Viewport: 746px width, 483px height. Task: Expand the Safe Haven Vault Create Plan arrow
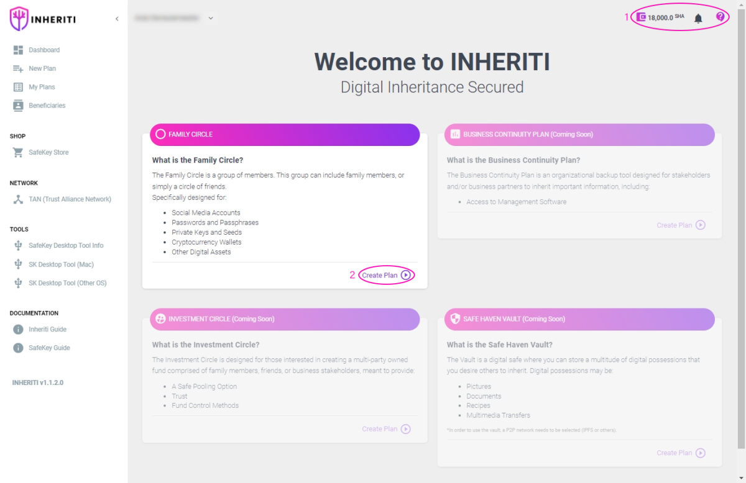tap(701, 453)
